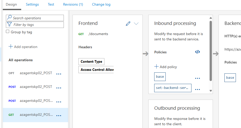Click the Backend https:// endpoint URL text
The image size is (241, 128).
coord(233,49)
